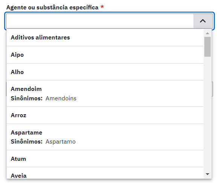Click the scrollbar down arrow icon
Image resolution: width=219 pixels, height=183 pixels.
(x=208, y=174)
